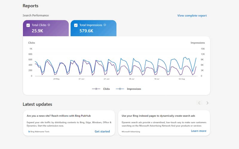Image resolution: width=239 pixels, height=149 pixels.
Task: Click the info icon beside Total Clicks
Action: point(49,25)
